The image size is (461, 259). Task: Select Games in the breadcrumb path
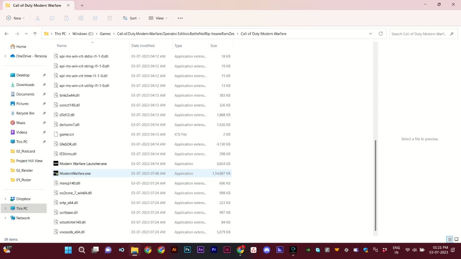105,34
